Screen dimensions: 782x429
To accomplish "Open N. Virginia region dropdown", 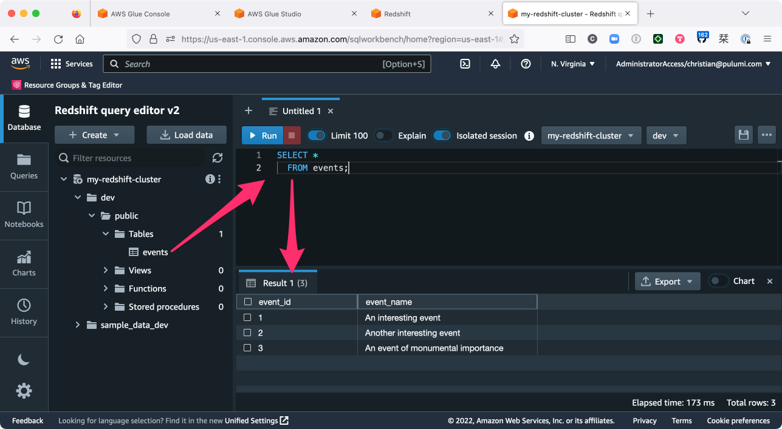I will tap(573, 64).
